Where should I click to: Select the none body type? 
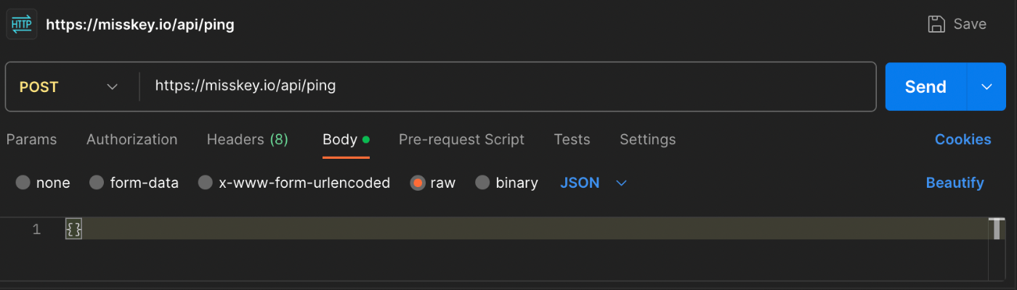click(x=23, y=183)
